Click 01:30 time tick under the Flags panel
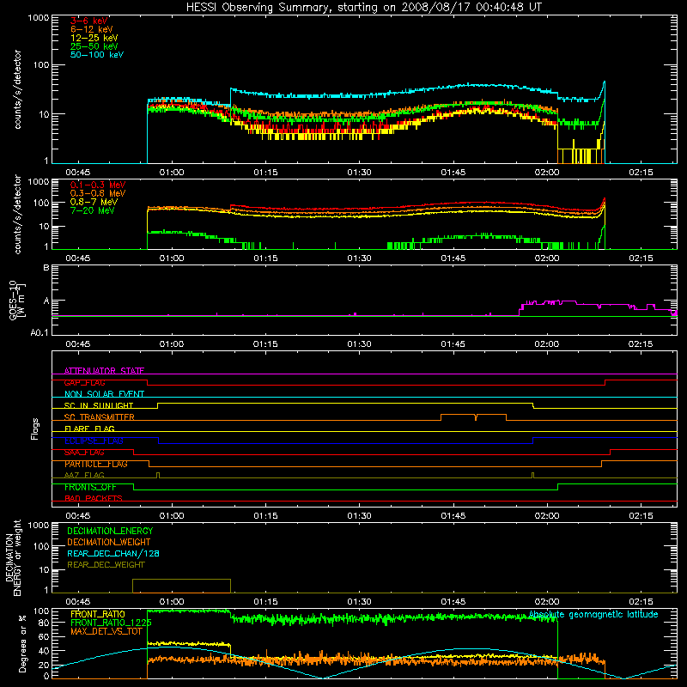The image size is (687, 687). (359, 516)
